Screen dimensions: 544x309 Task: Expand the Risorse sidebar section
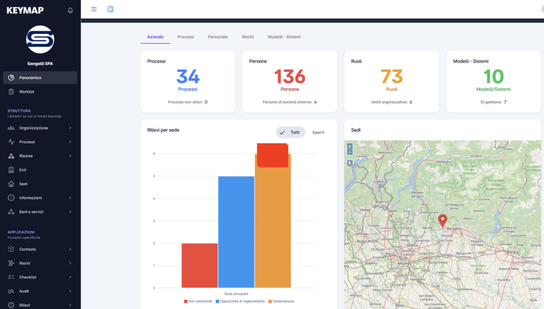(40, 156)
